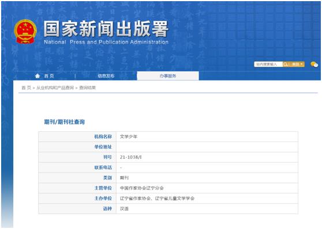Click the national emblem logo
Viewport: 322px width, 229px height.
click(25, 31)
